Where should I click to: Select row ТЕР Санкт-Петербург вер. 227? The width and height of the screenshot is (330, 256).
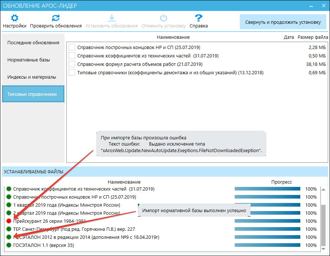click(x=162, y=229)
